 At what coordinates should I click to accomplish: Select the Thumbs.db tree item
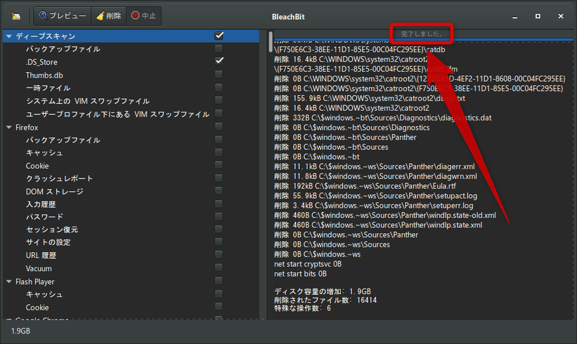point(44,75)
